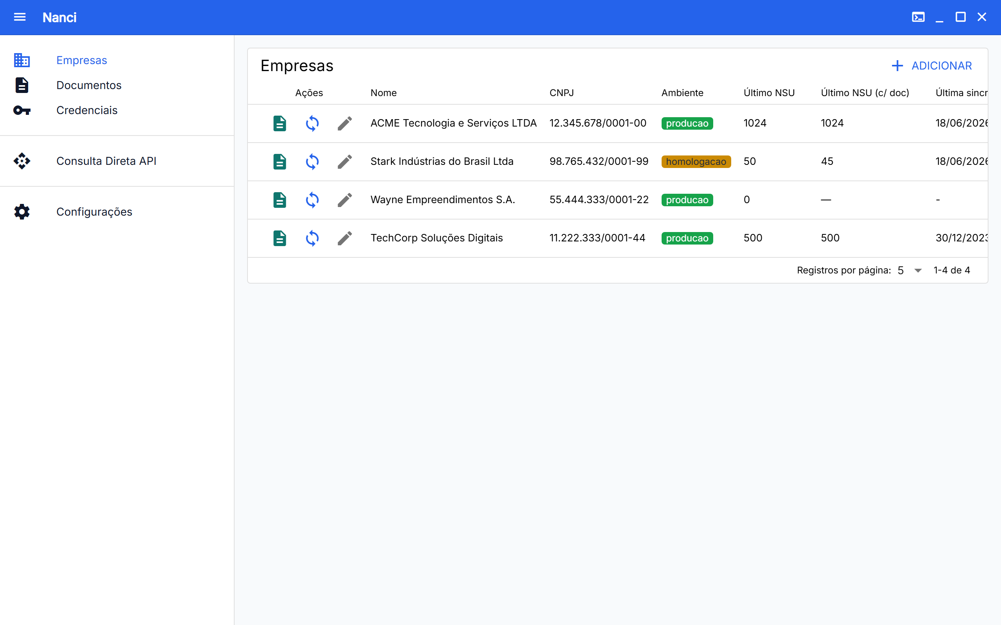This screenshot has height=625, width=1001.
Task: Click the Ambiente column header
Action: (682, 93)
